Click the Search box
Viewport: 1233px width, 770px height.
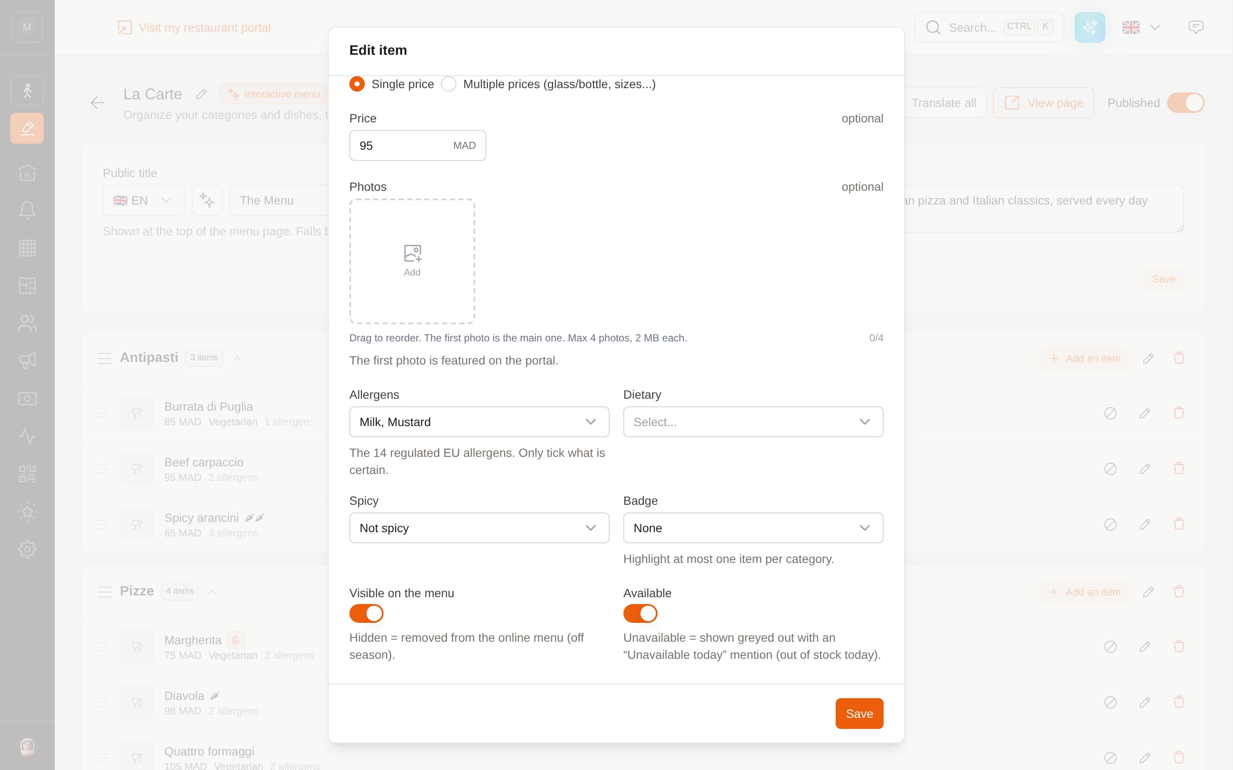[989, 27]
